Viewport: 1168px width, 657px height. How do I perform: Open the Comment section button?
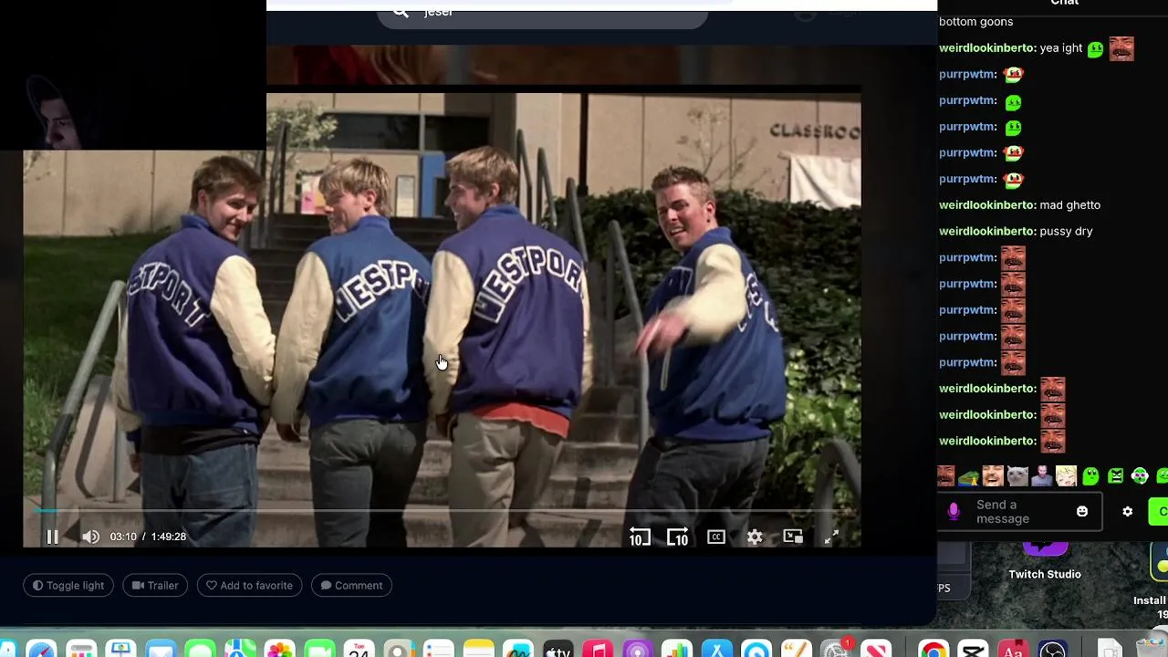pos(351,586)
